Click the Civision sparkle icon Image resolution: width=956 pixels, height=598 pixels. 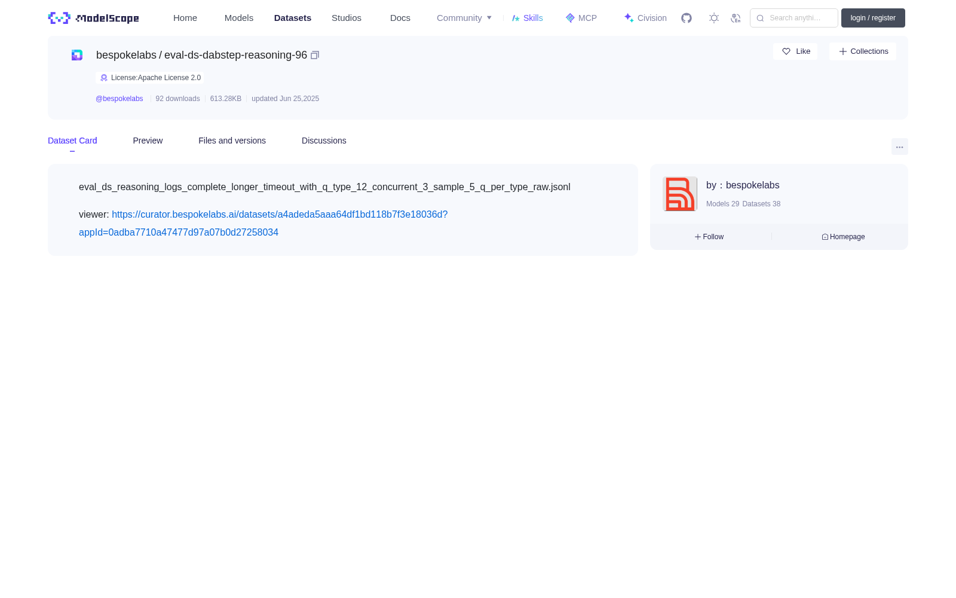629,18
